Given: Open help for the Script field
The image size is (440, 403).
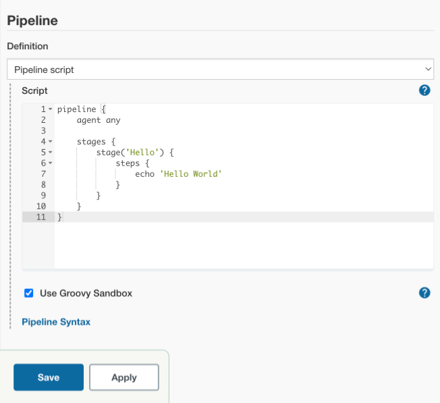Looking at the screenshot, I should coord(424,90).
